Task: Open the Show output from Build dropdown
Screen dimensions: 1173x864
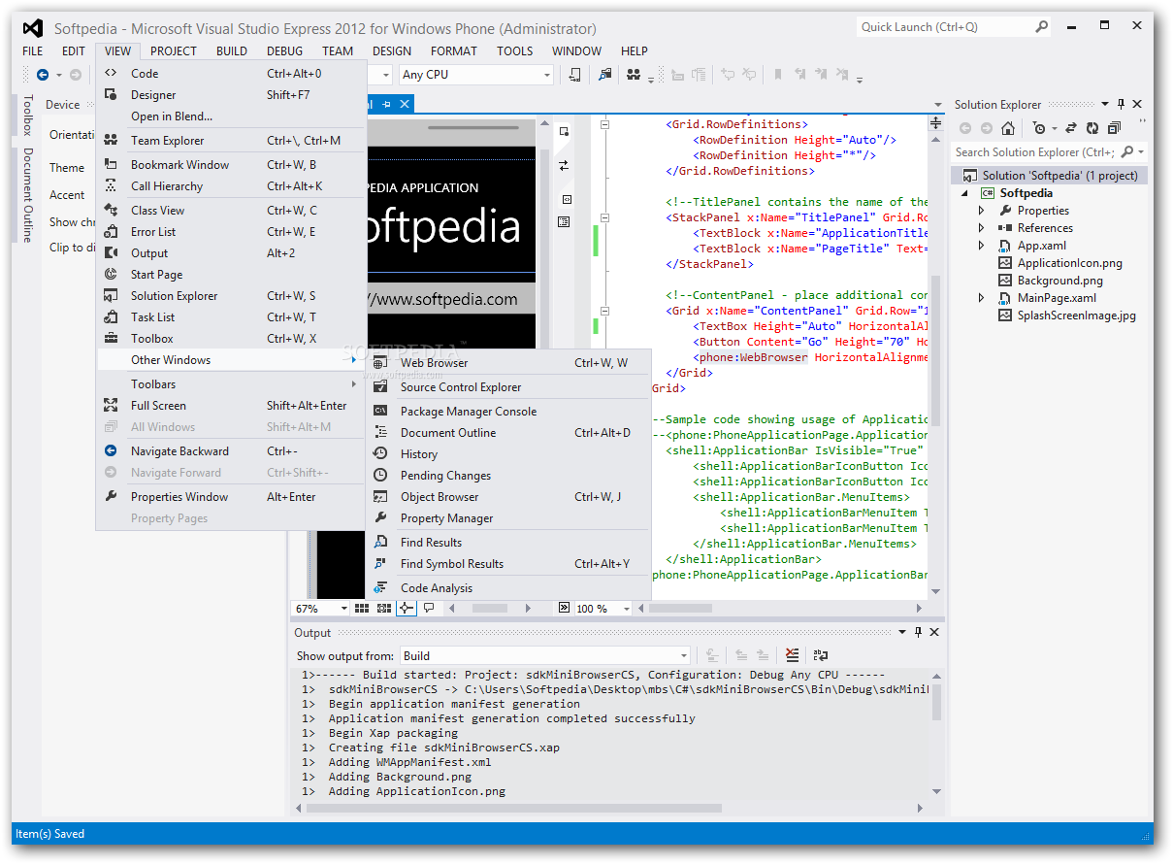Action: click(x=684, y=656)
